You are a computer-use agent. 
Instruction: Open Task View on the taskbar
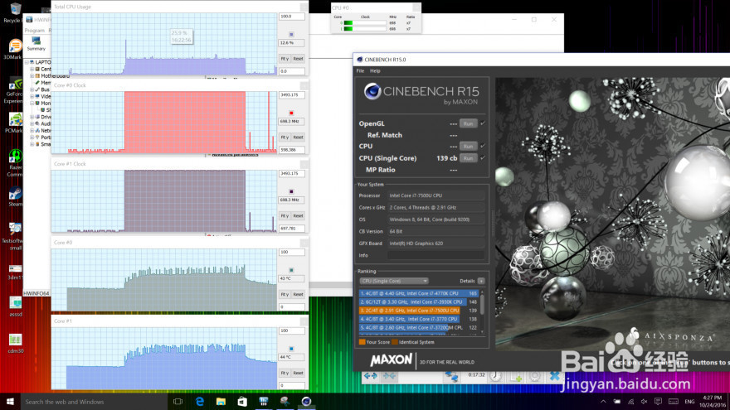click(178, 401)
